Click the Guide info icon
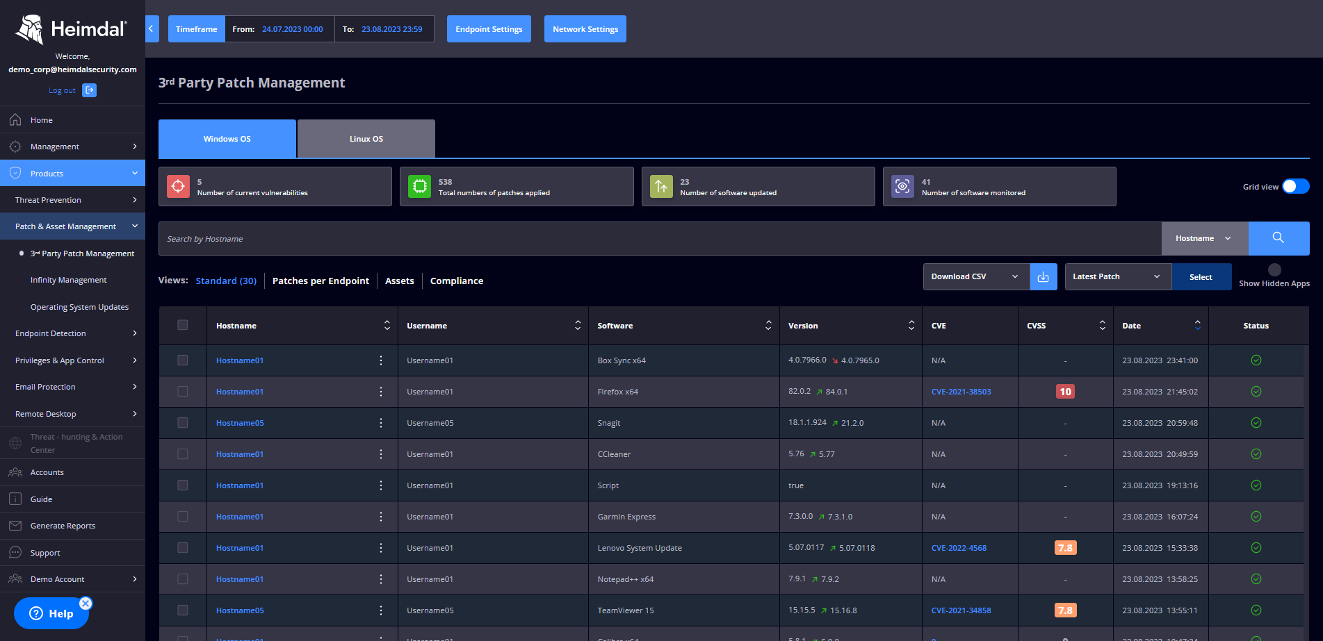This screenshot has height=641, width=1323. pyautogui.click(x=15, y=499)
